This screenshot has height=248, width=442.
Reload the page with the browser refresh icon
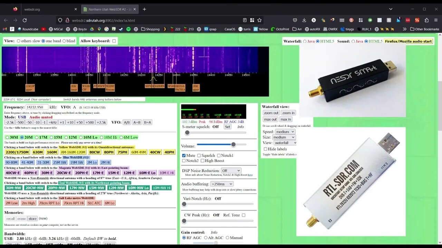(x=25, y=20)
